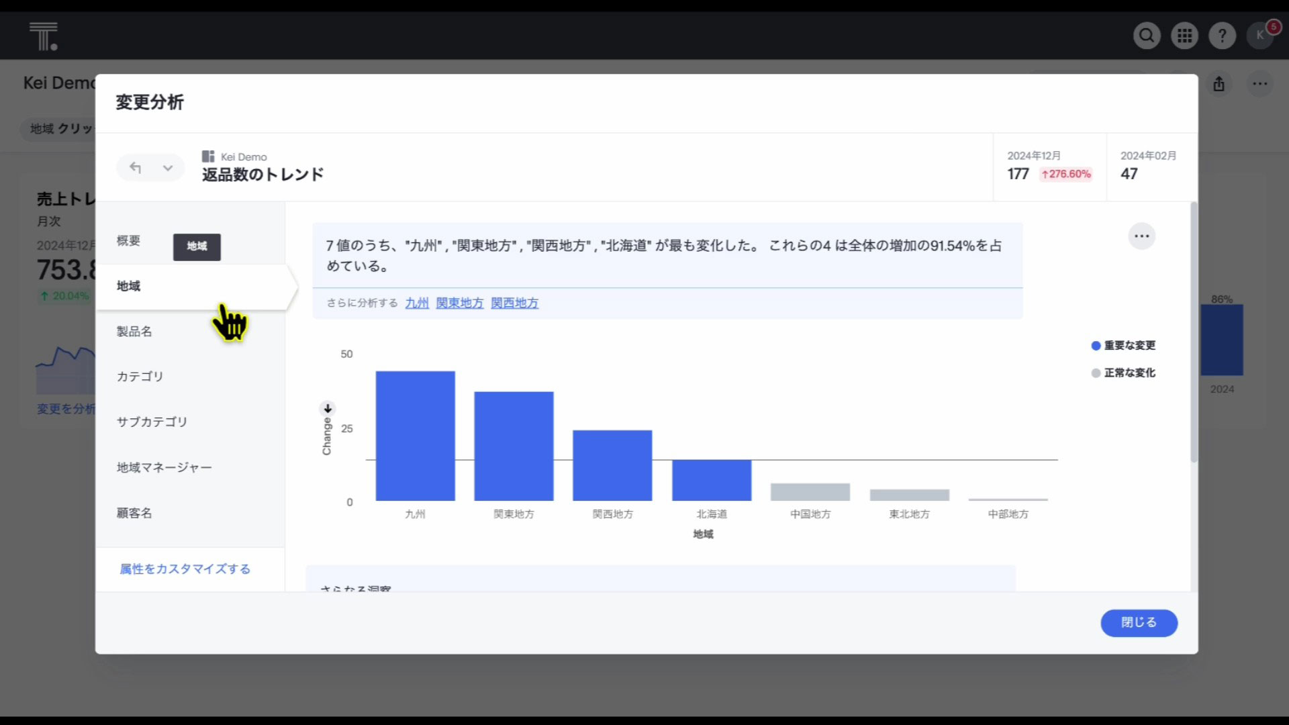Open the help question mark icon

coord(1222,35)
